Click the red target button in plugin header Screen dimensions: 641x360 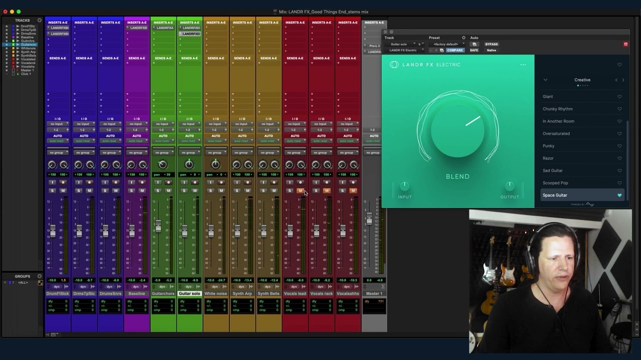tap(625, 44)
